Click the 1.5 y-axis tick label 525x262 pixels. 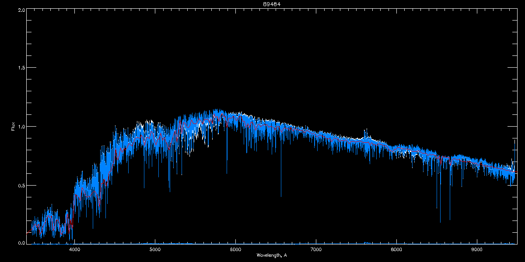tap(21, 68)
